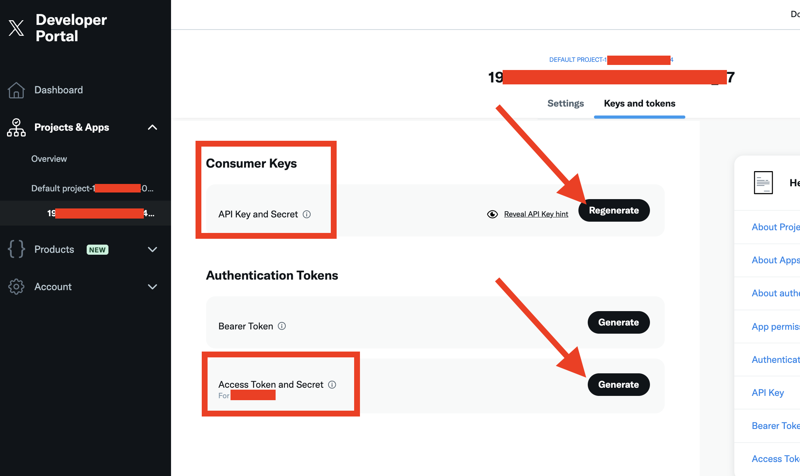Click the Projects & Apps hierarchy icon
The height and width of the screenshot is (476, 800).
click(16, 128)
